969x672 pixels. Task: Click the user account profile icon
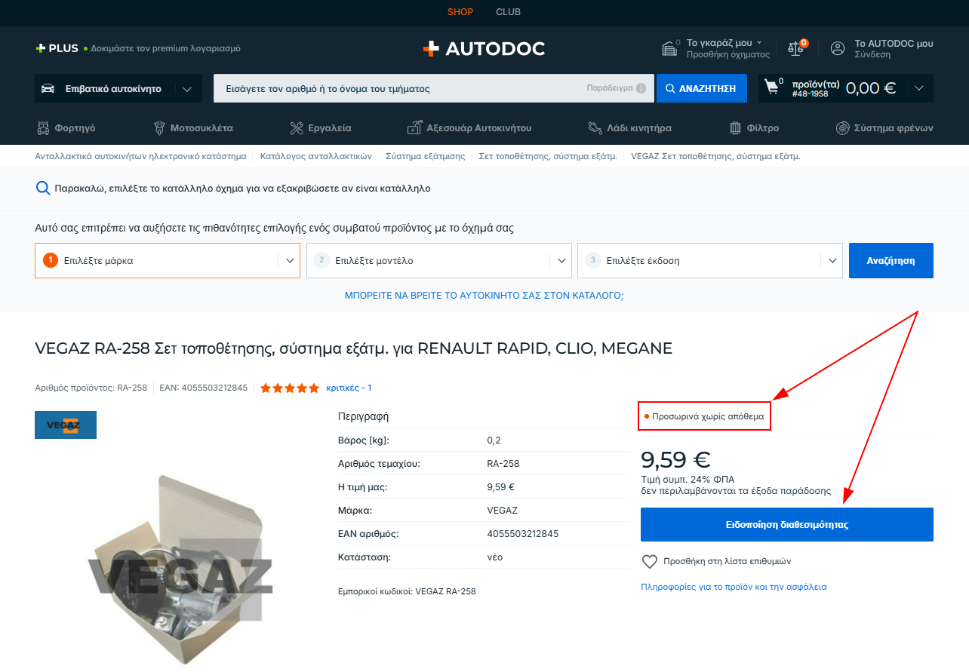click(838, 49)
